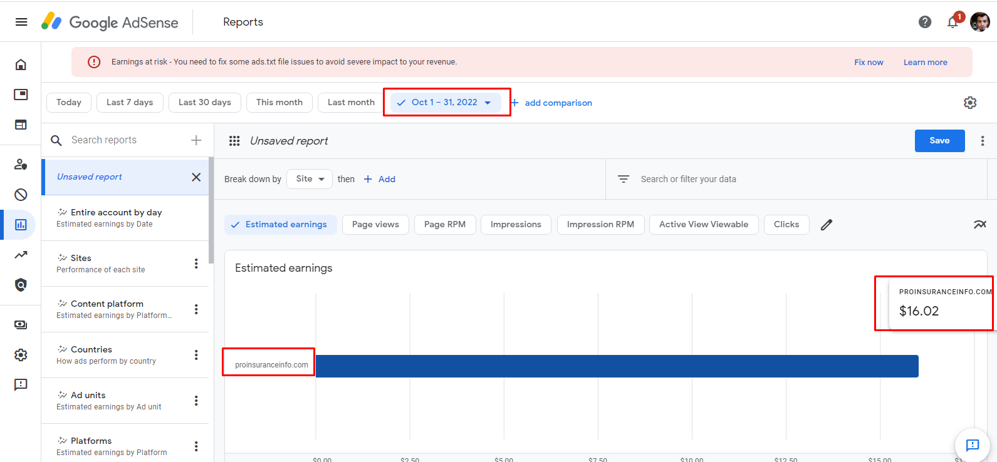Focus the Search reports field

point(125,140)
